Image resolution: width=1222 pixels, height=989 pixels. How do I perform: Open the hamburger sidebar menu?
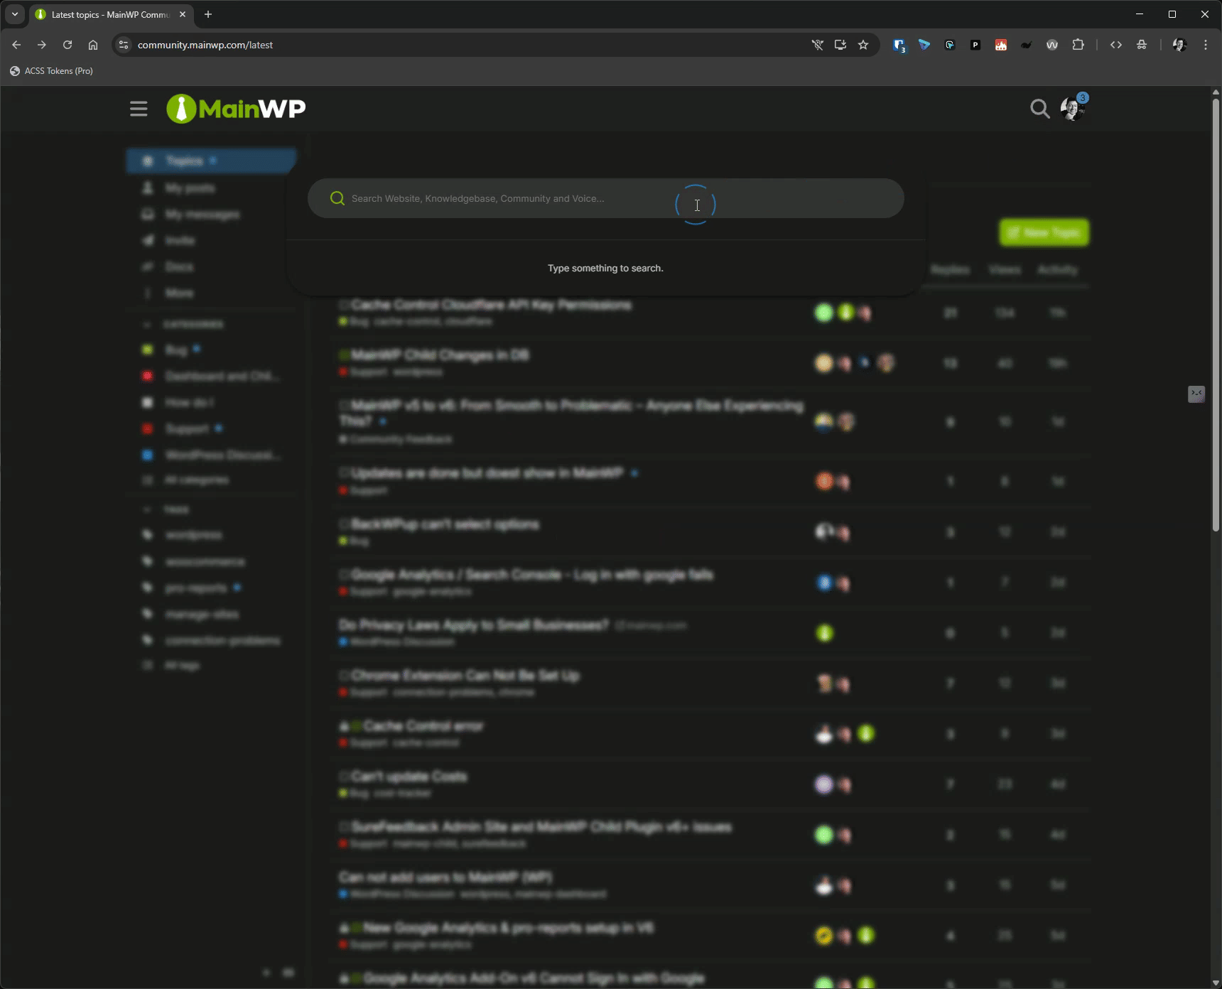click(139, 109)
